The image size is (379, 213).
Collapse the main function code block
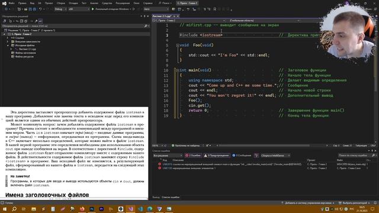pos(178,70)
